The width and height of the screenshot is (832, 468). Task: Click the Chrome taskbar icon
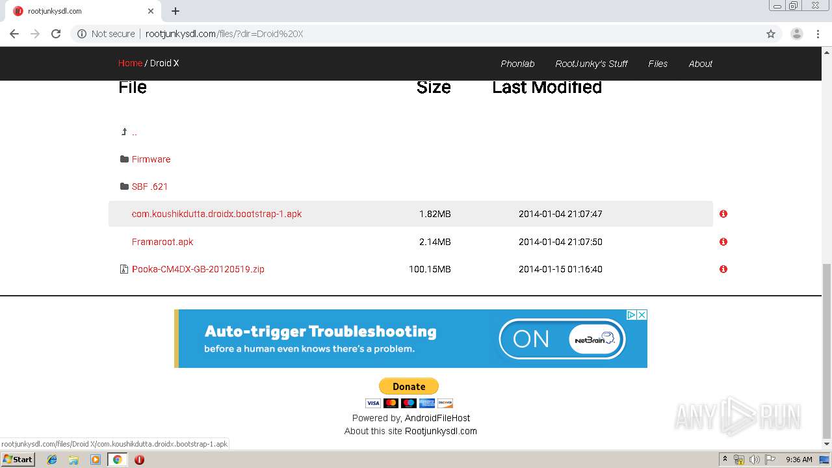click(x=117, y=460)
